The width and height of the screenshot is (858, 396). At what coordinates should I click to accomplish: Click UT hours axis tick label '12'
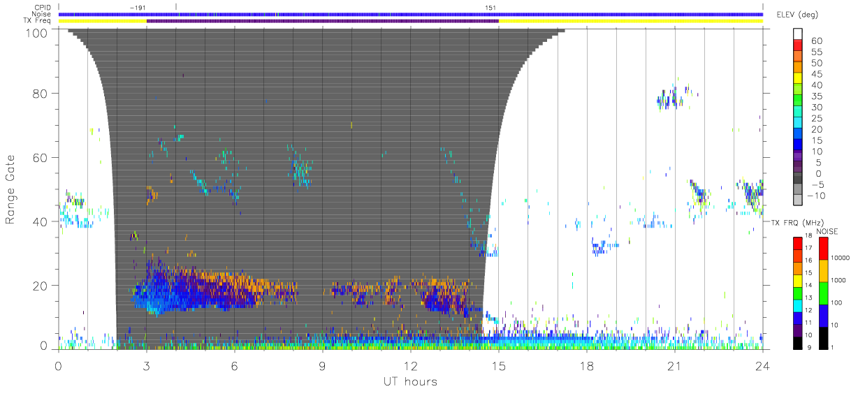click(410, 366)
